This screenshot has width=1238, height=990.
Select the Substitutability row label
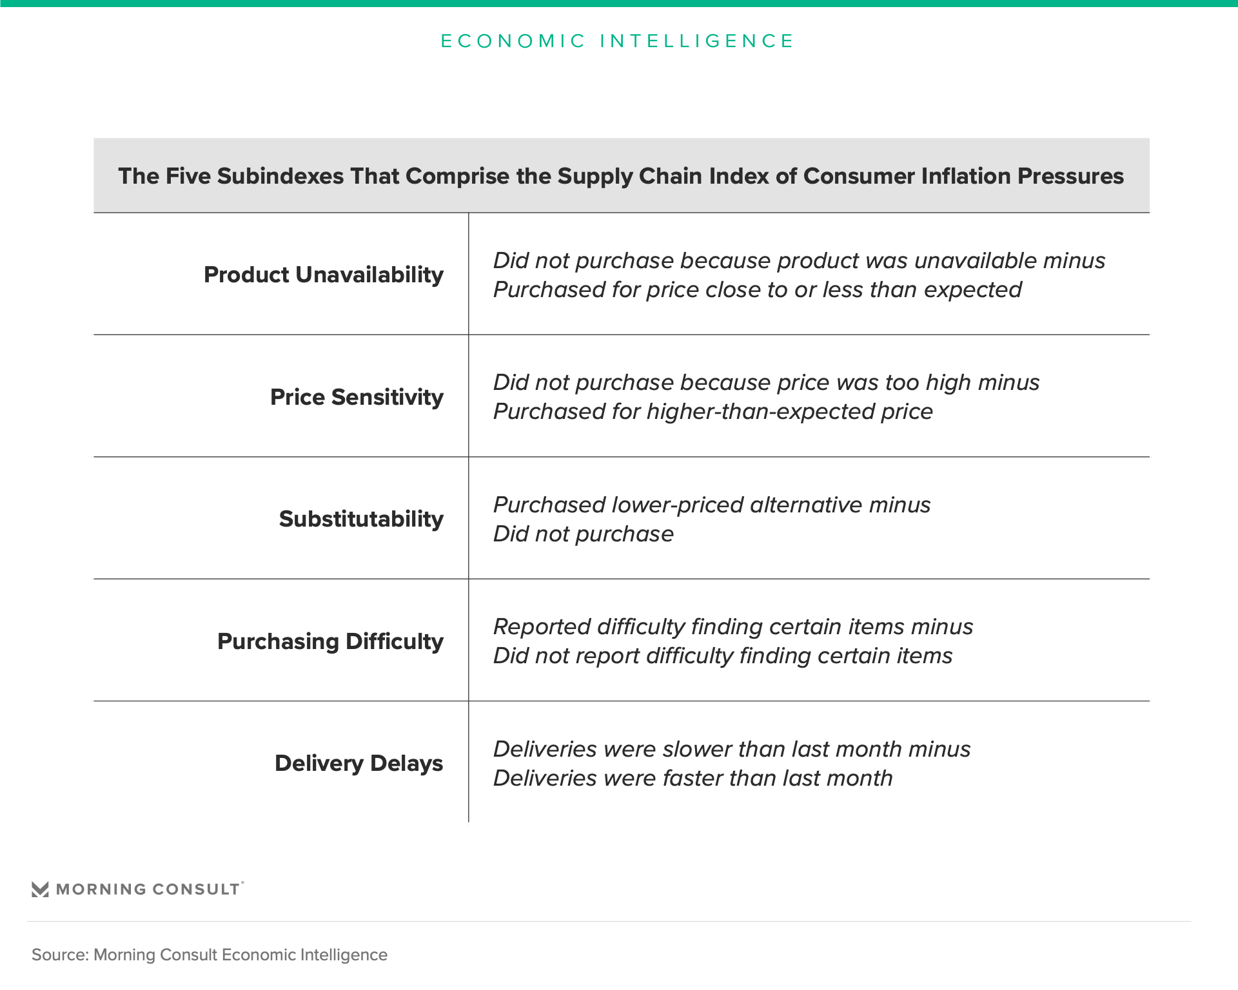tap(361, 519)
